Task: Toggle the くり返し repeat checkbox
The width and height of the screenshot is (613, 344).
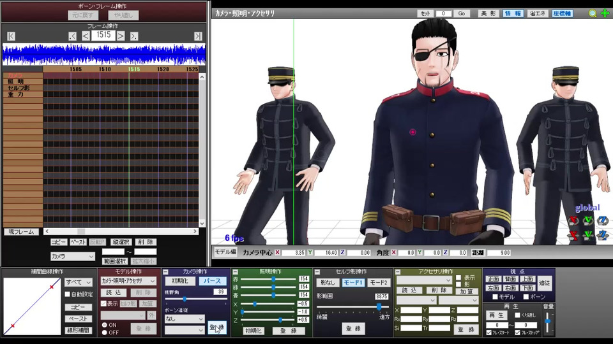Action: 518,315
